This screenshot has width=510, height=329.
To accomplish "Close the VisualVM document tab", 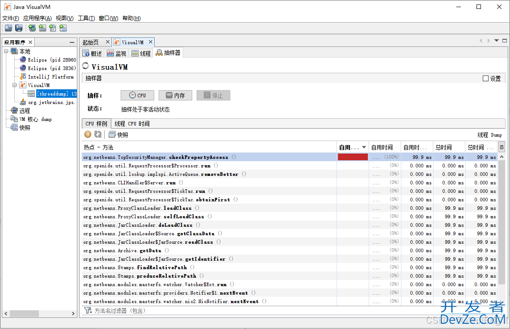I will tap(151, 42).
